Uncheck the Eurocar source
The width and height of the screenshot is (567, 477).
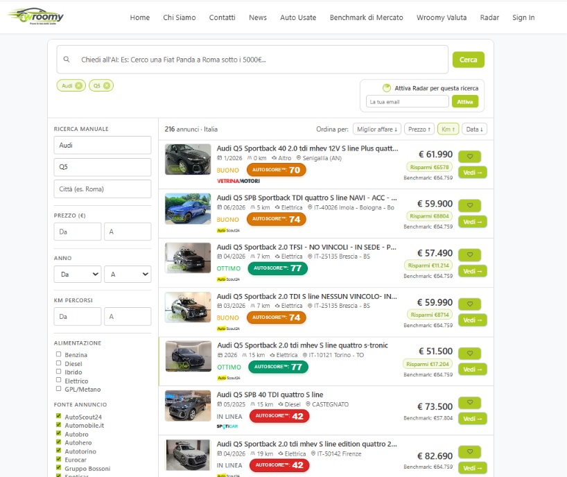coord(59,459)
